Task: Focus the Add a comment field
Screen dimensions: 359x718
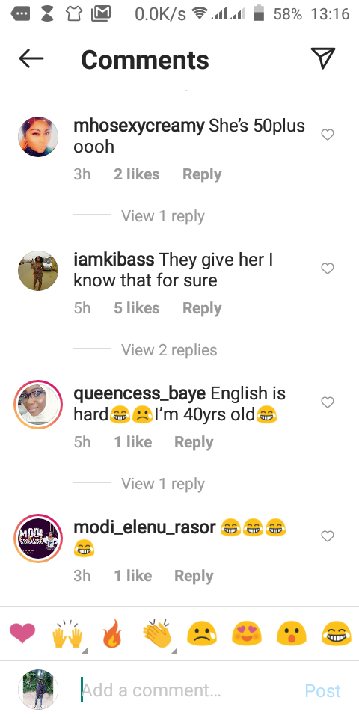Action: click(x=188, y=690)
